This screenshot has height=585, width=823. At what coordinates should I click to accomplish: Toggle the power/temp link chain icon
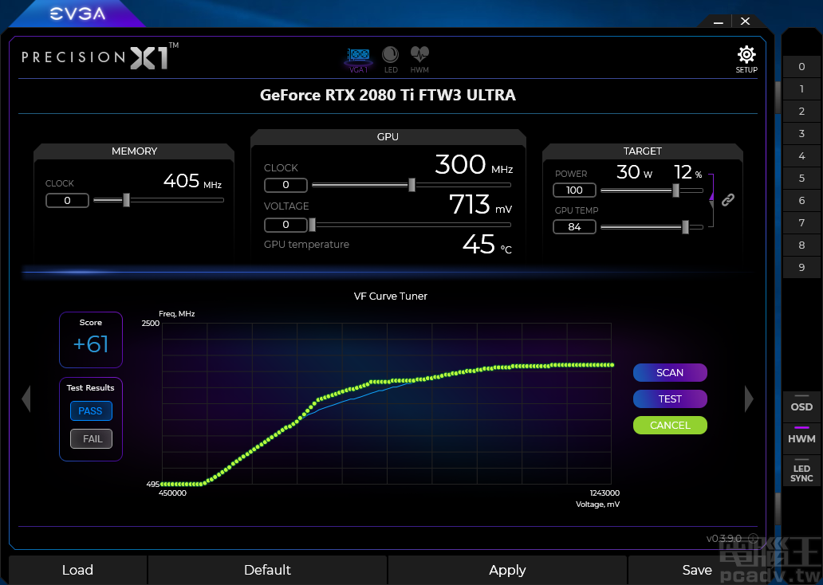(x=728, y=200)
